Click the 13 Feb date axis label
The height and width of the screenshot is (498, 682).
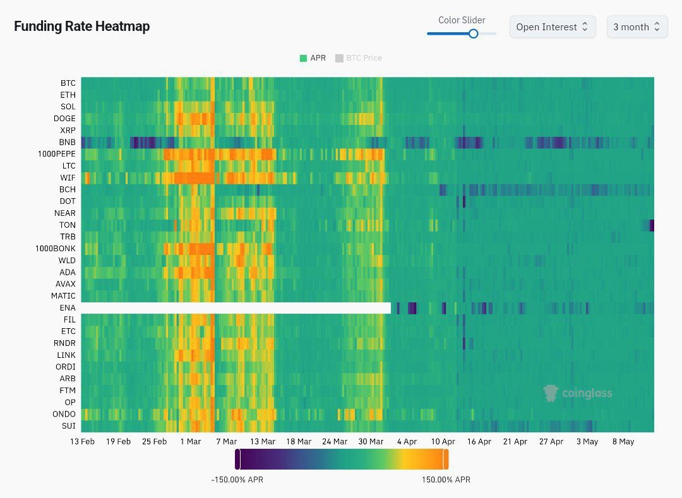(x=82, y=442)
